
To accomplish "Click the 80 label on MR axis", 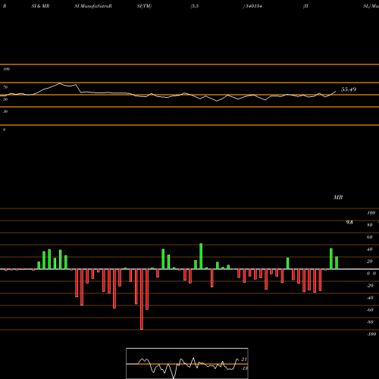I will 370,225.
